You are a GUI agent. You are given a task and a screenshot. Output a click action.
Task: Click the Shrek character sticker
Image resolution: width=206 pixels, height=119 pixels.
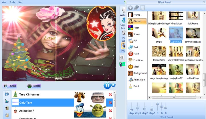(x=98, y=110)
